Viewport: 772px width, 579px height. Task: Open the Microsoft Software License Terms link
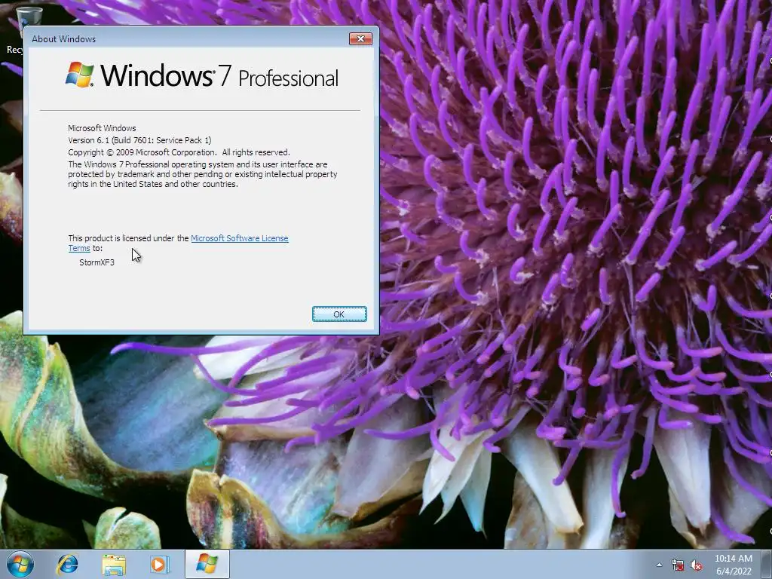pyautogui.click(x=239, y=238)
